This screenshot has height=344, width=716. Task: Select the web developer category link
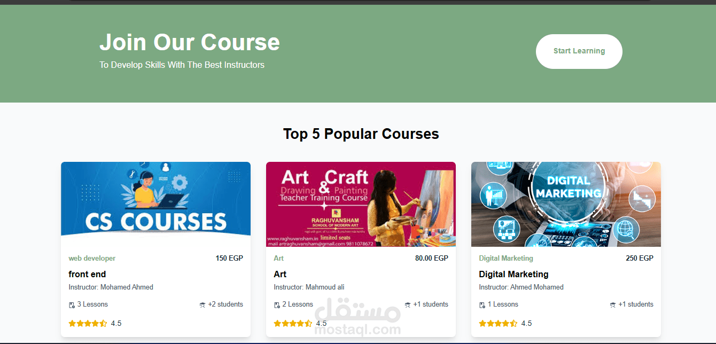pyautogui.click(x=92, y=258)
